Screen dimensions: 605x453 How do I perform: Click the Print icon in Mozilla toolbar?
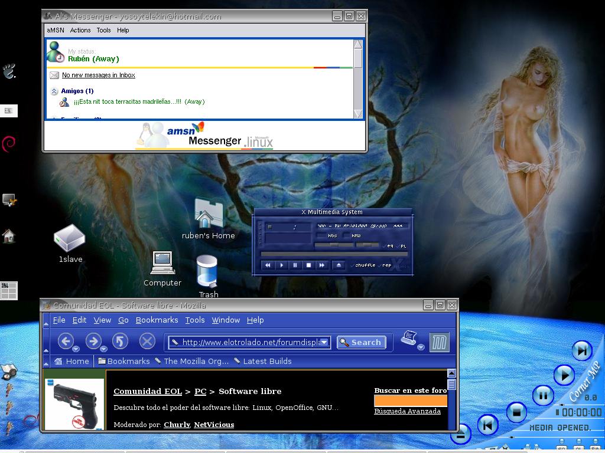[x=409, y=338]
